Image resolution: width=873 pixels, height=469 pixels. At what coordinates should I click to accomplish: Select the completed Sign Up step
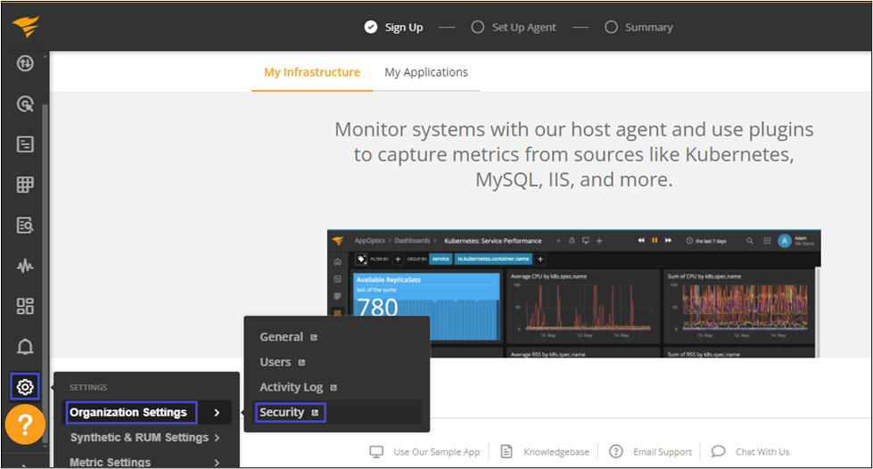tap(393, 28)
